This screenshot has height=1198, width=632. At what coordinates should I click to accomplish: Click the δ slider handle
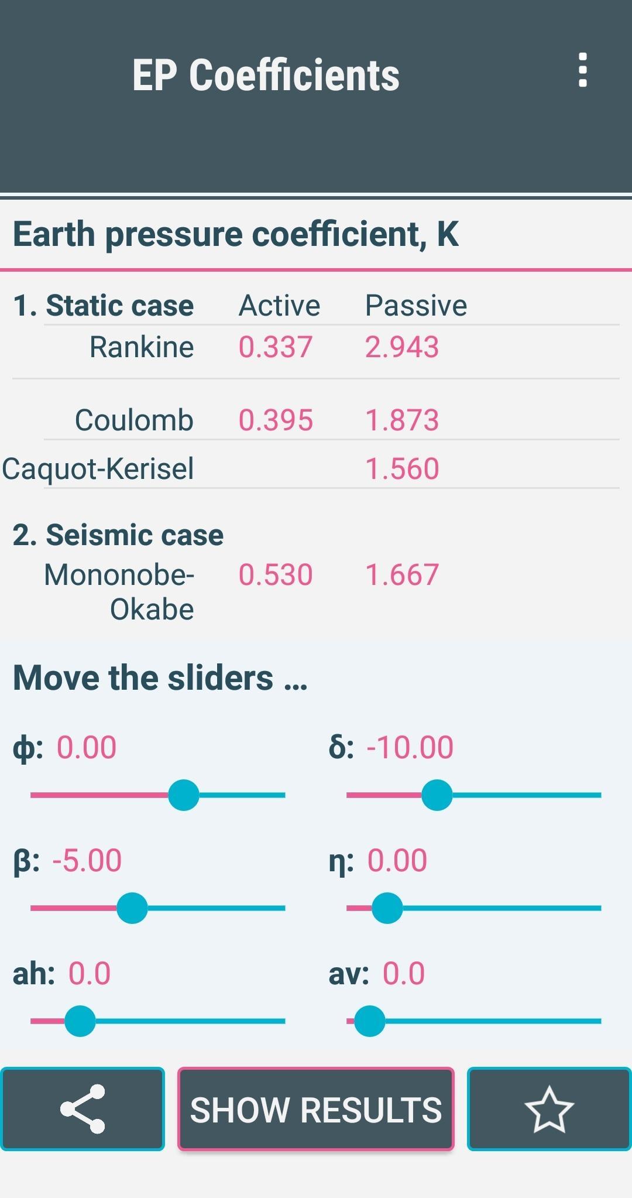437,795
